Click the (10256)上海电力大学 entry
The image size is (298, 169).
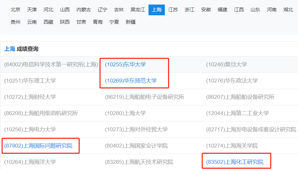click(x=30, y=129)
